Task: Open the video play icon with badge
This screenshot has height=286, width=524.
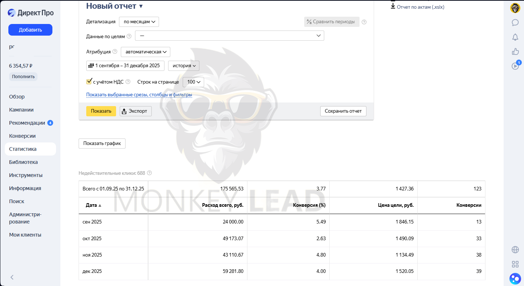Action: pyautogui.click(x=515, y=66)
